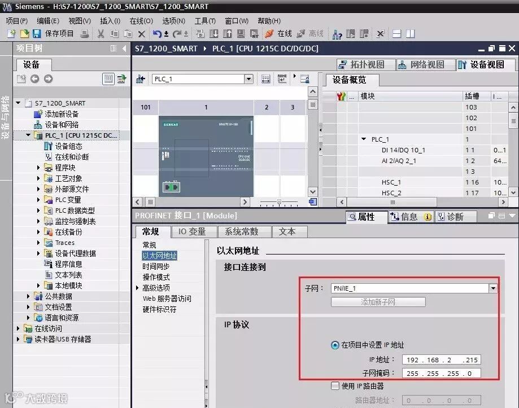Expand the 高级选项 properties section
This screenshot has height=408, width=519.
137,288
